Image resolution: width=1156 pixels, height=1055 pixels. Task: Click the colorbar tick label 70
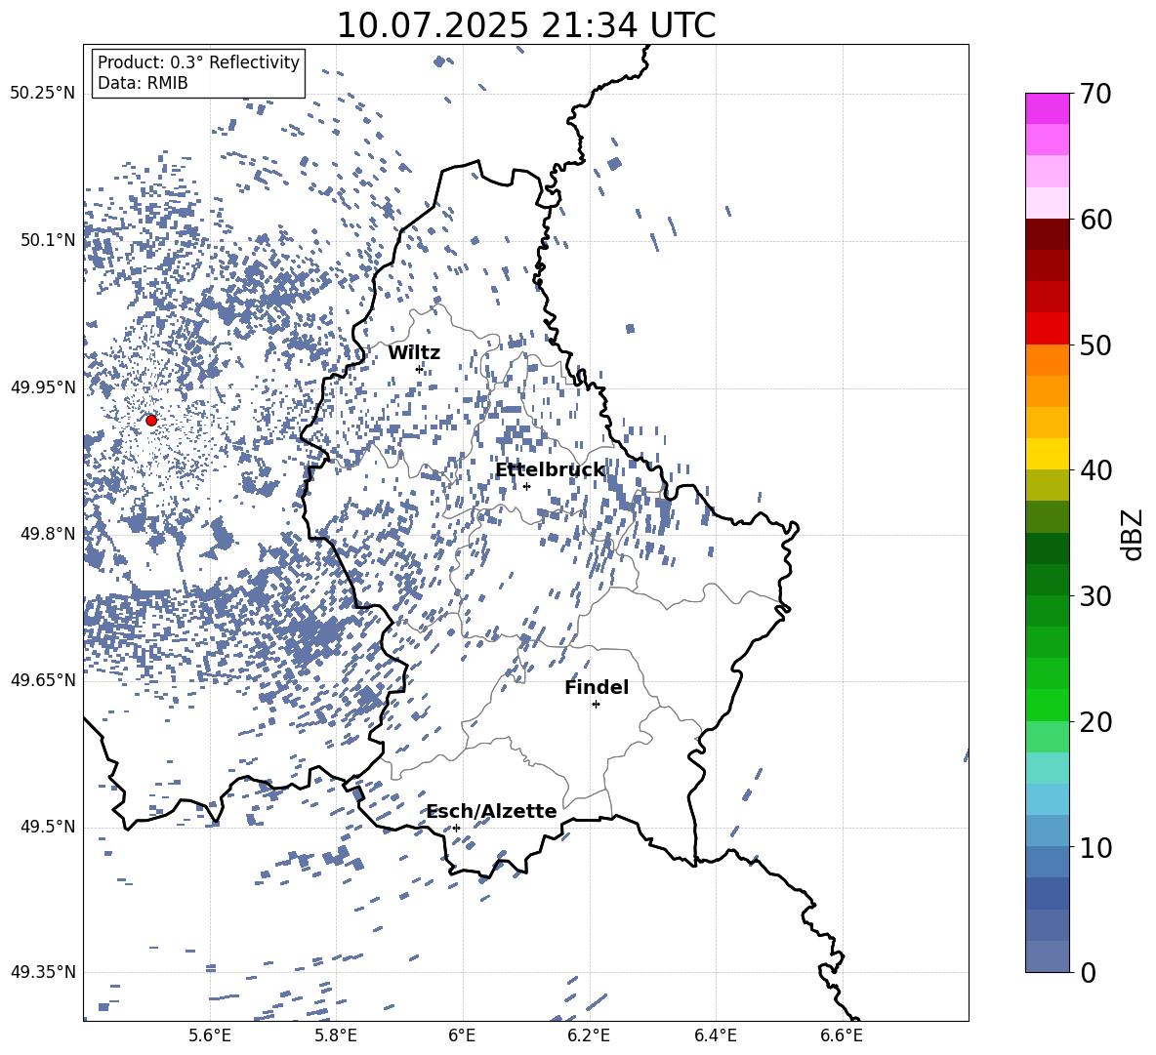click(1095, 94)
